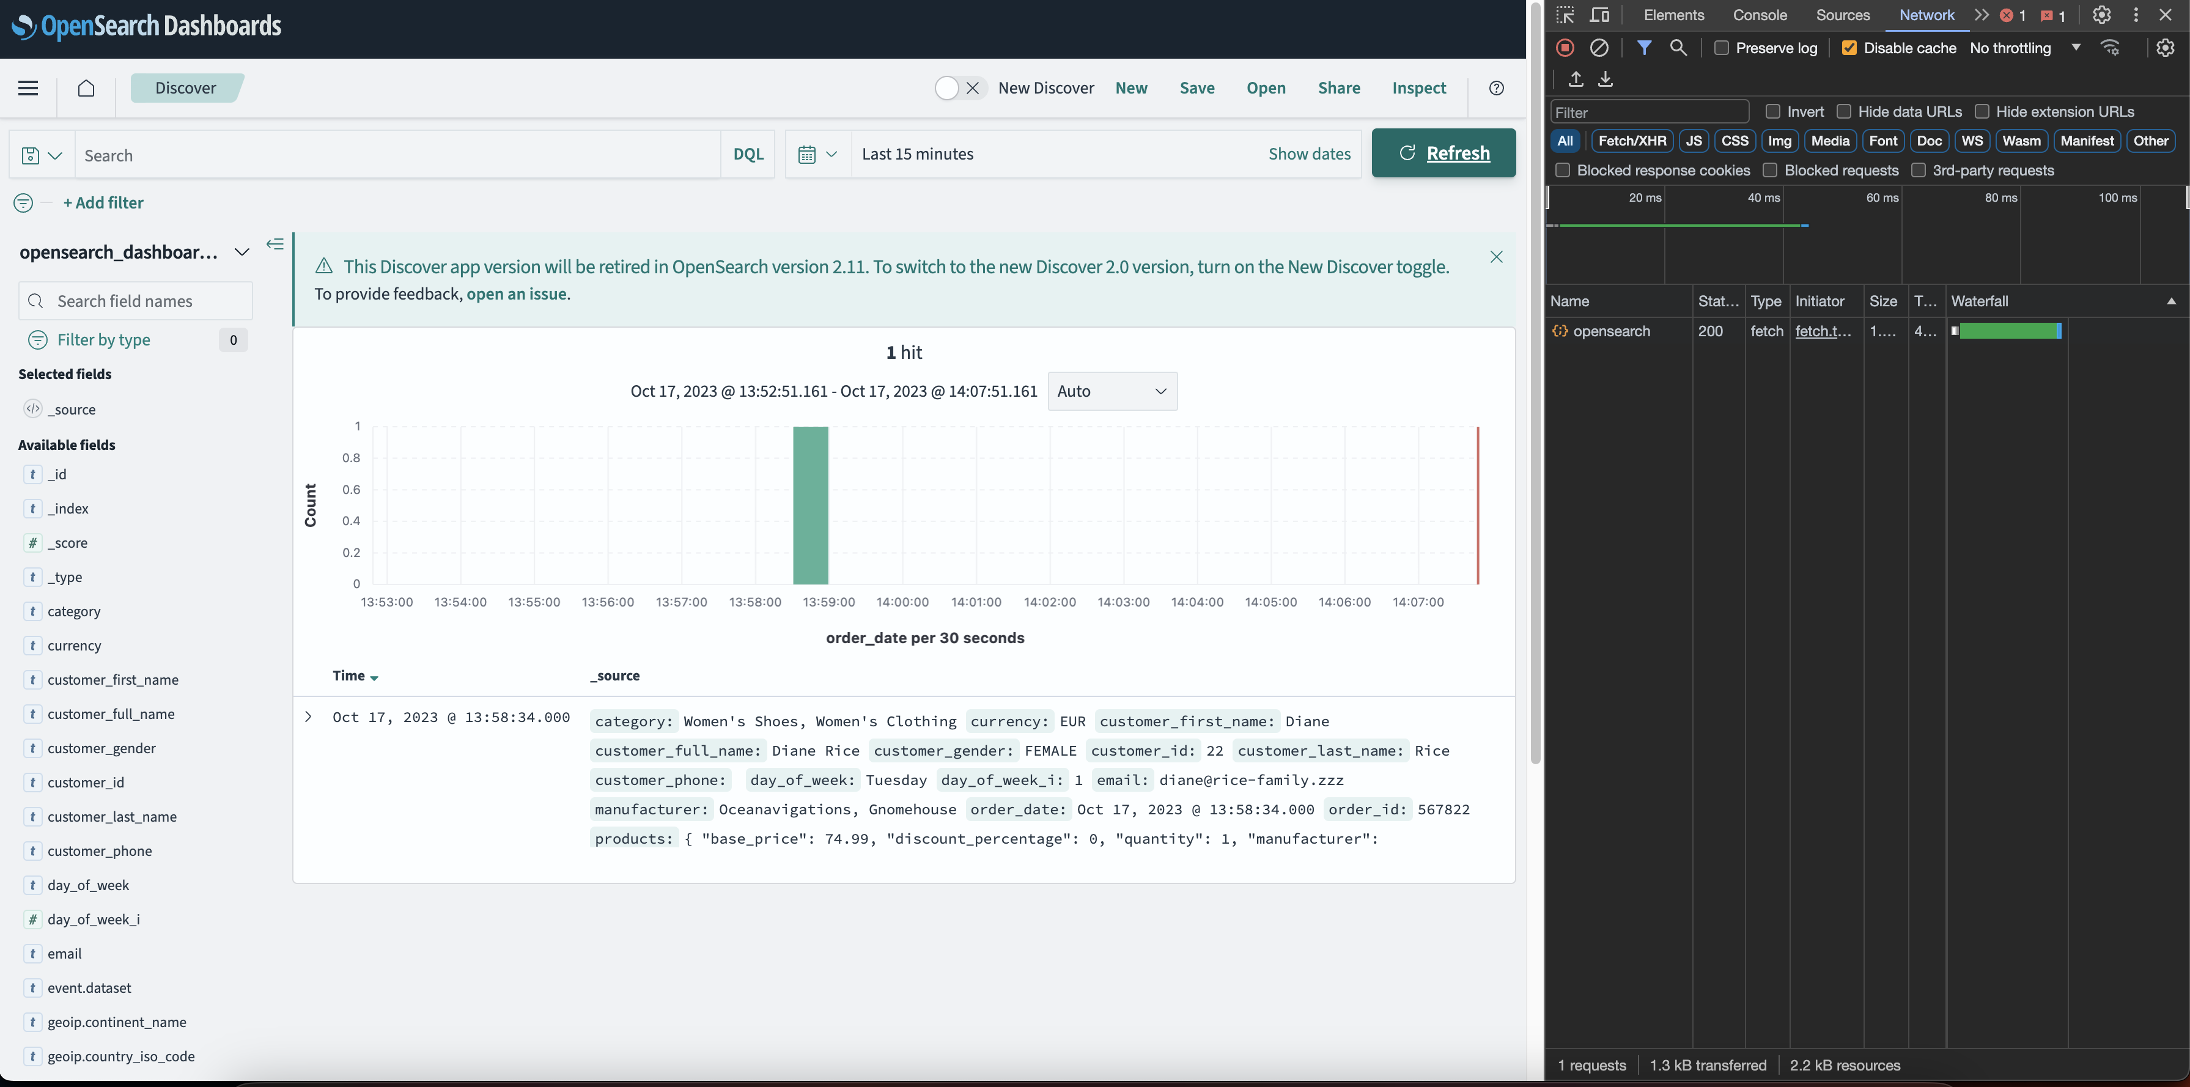Enable Preserve log checkbox
The height and width of the screenshot is (1087, 2190).
[1722, 48]
